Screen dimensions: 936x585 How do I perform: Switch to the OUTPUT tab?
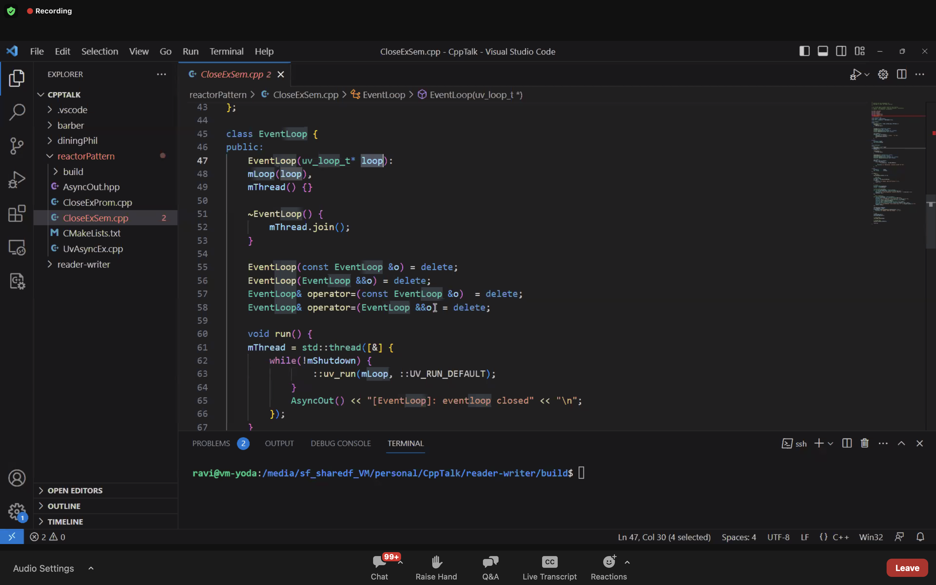[279, 443]
